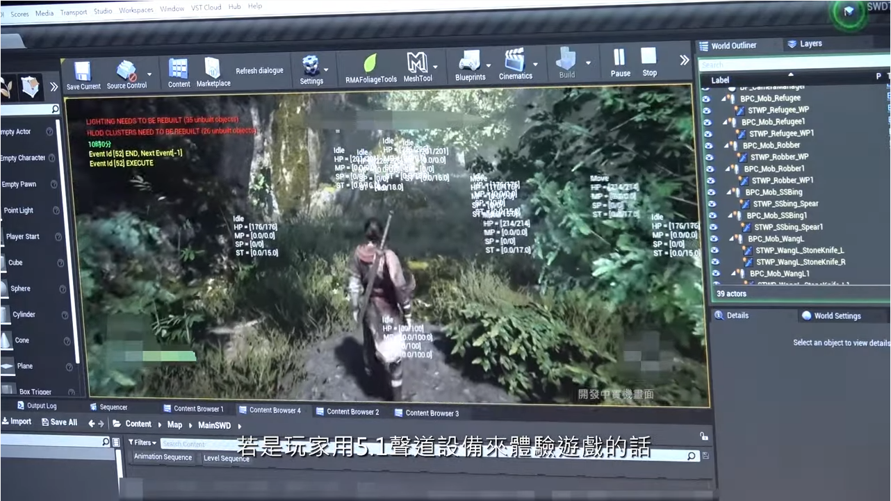The image size is (891, 501).
Task: Open the Build options dropdown arrow
Action: point(588,63)
